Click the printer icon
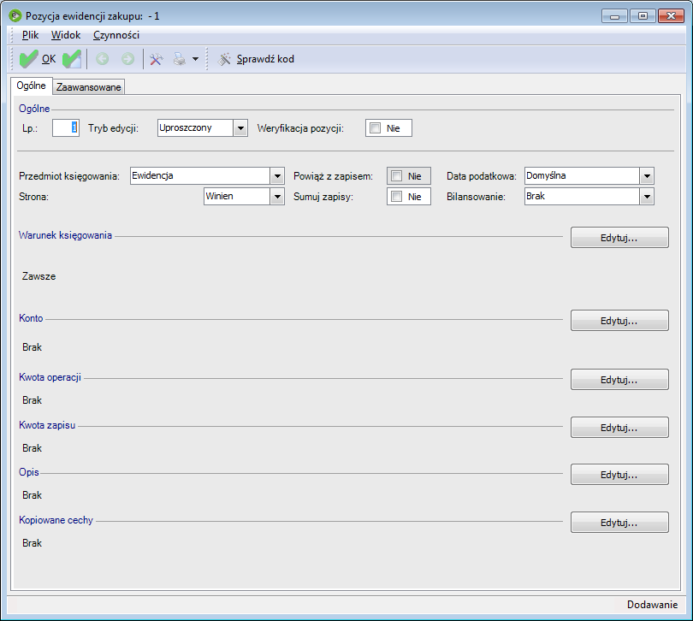The width and height of the screenshot is (693, 621). tap(180, 59)
